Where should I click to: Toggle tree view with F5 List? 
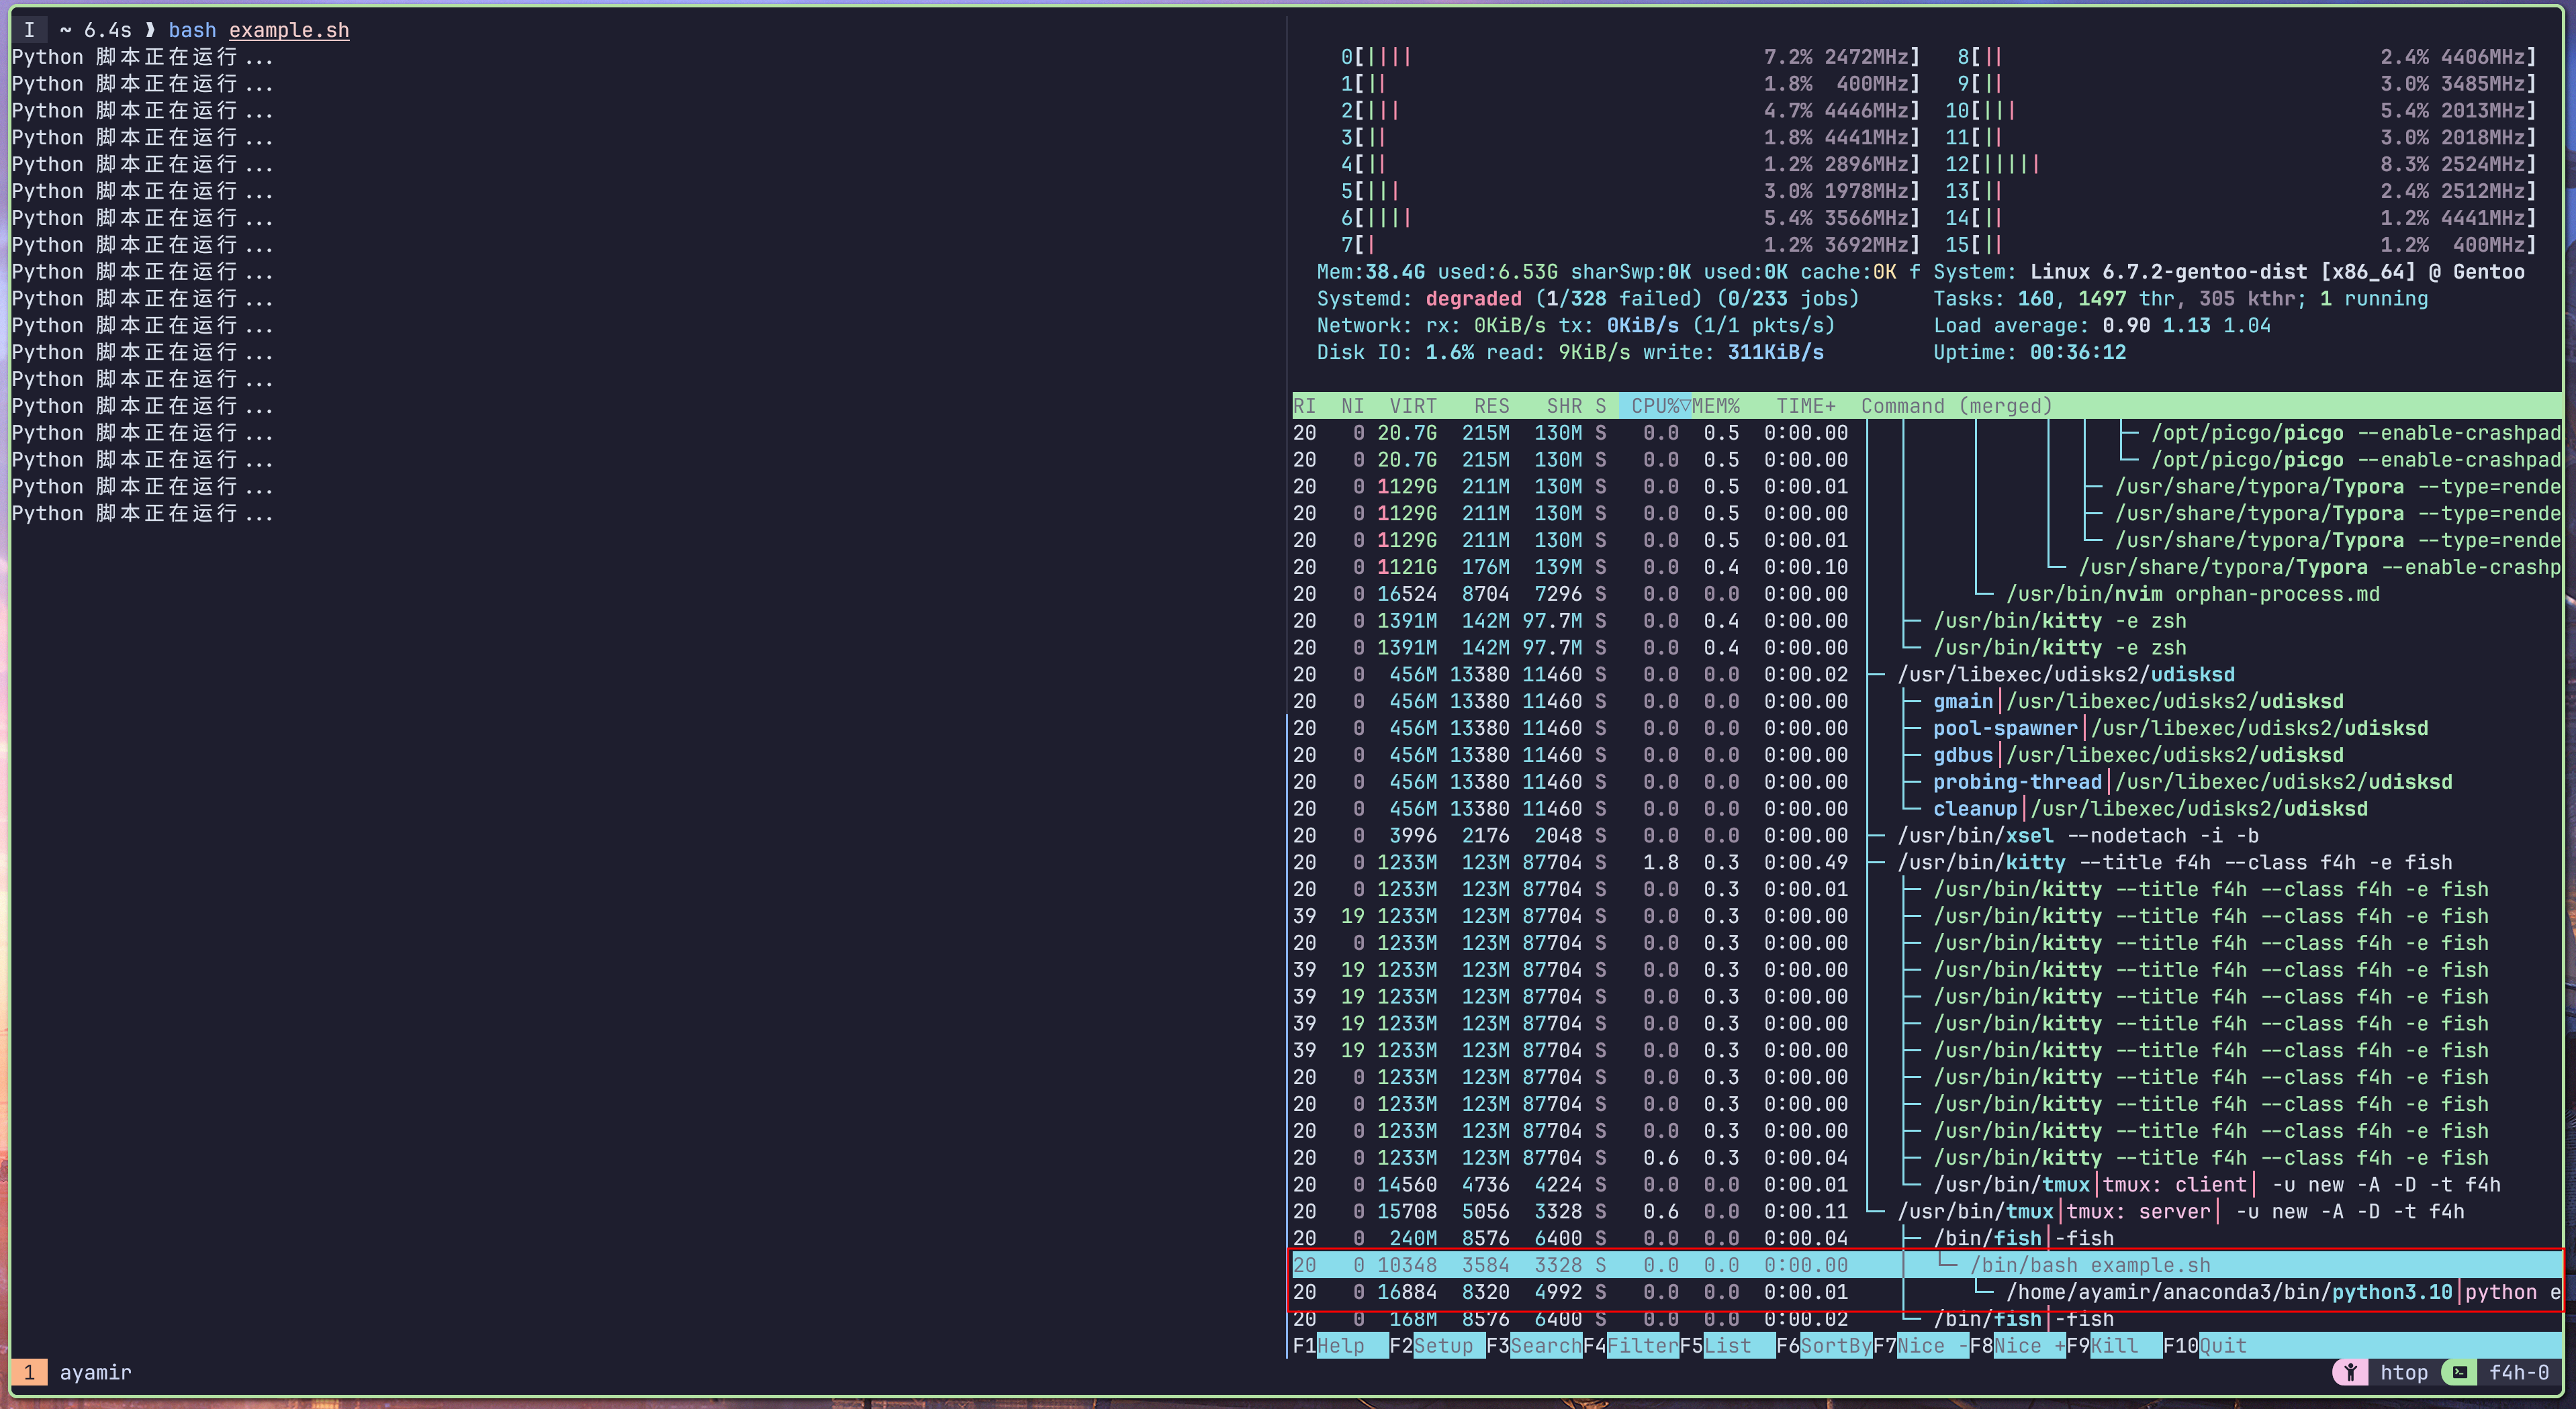click(x=1727, y=1345)
